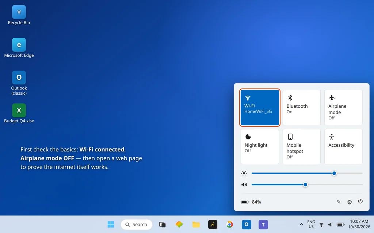Toggle the Bluetooth quick setting
Image resolution: width=374 pixels, height=233 pixels.
[301, 107]
